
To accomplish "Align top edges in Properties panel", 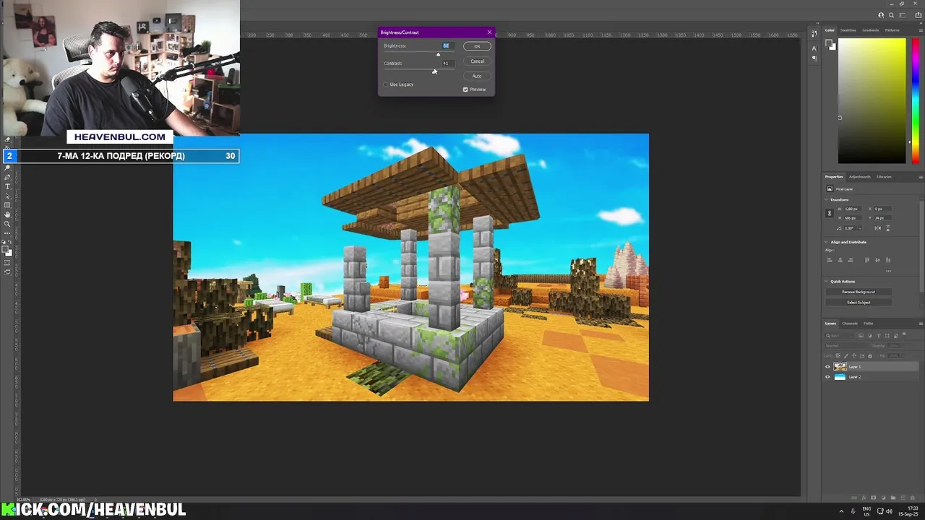I will 867,260.
